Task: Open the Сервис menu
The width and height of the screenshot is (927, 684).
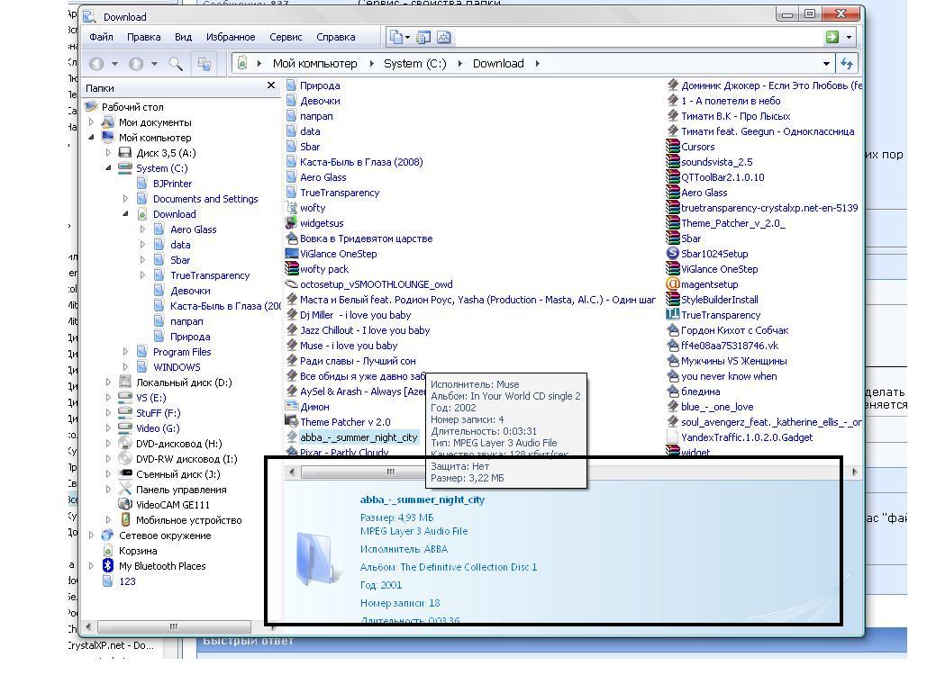Action: 286,38
